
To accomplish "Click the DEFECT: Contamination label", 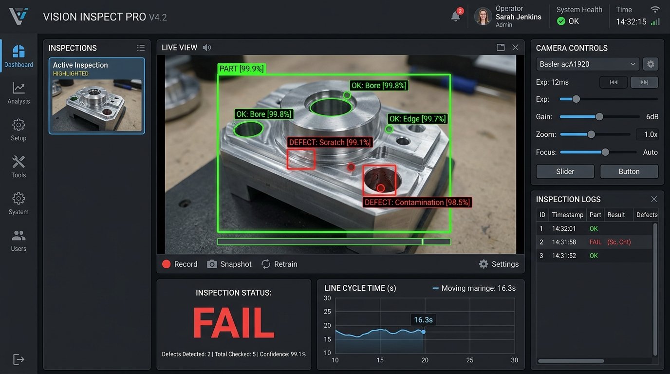I will coord(417,202).
